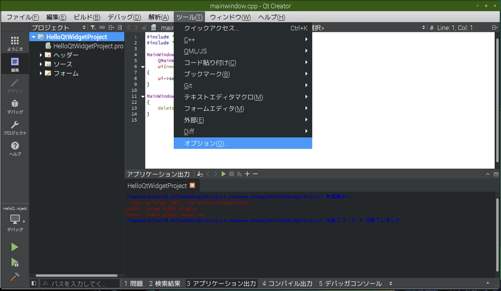The width and height of the screenshot is (501, 291).
Task: Expand the フォーム folder
Action: tap(41, 73)
